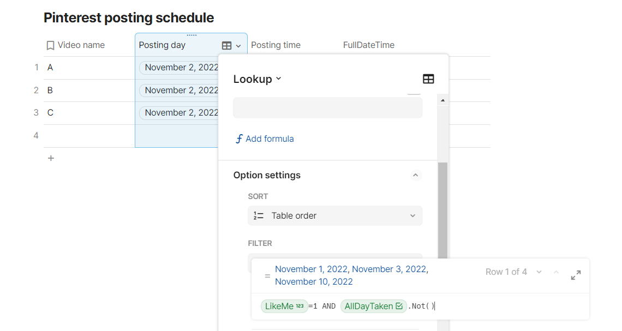622x331 pixels.
Task: Grab the drag handle above Posting day column
Action: pos(192,35)
